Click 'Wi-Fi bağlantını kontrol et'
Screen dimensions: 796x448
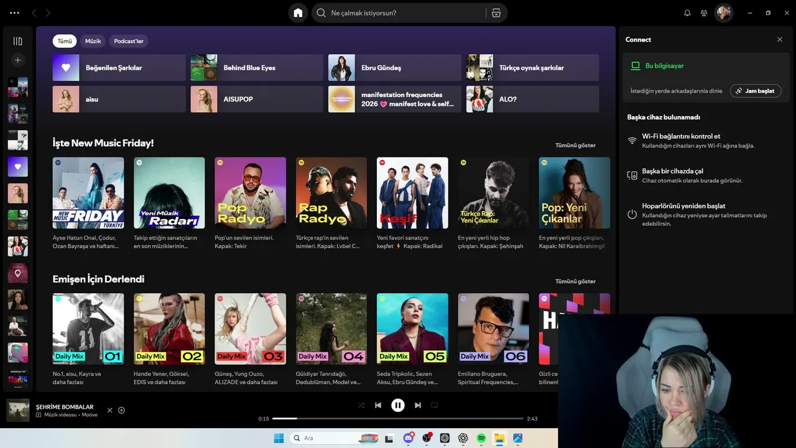pyautogui.click(x=681, y=136)
